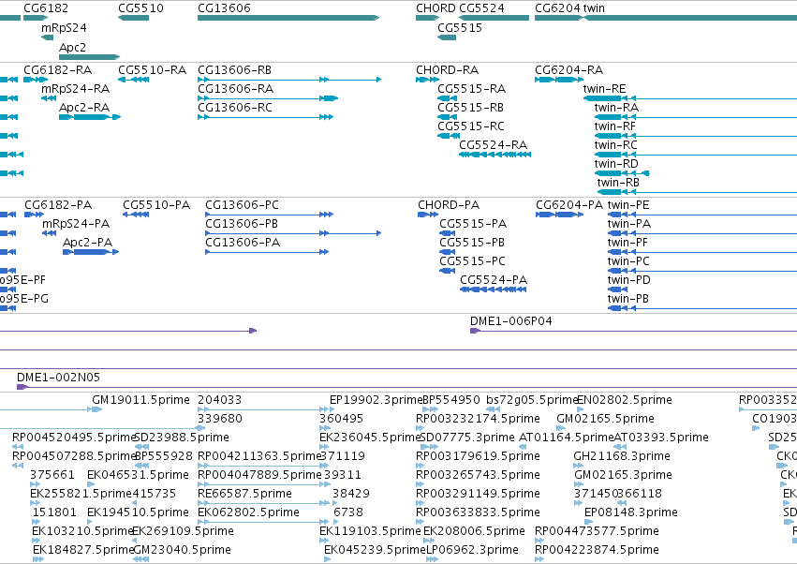
Task: Select protein twin-PE
Action: pyautogui.click(x=702, y=215)
